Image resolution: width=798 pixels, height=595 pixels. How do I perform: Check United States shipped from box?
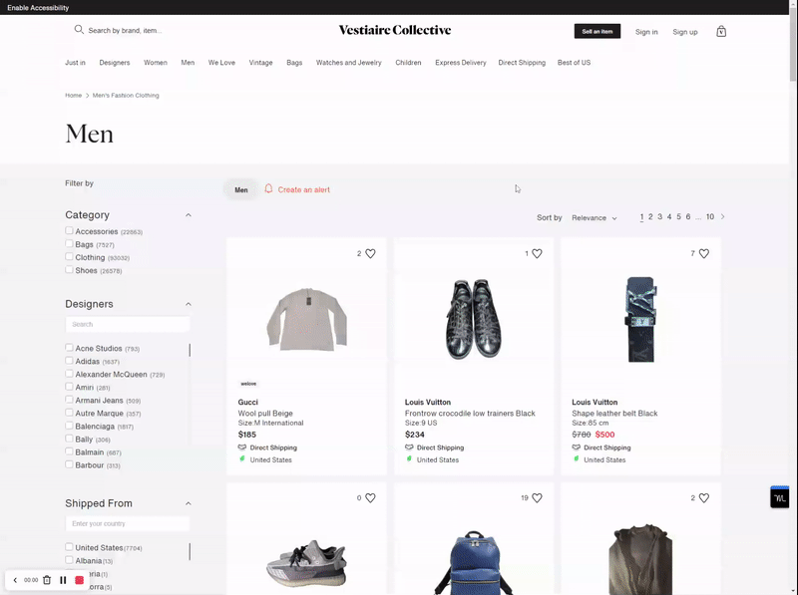pyautogui.click(x=69, y=547)
